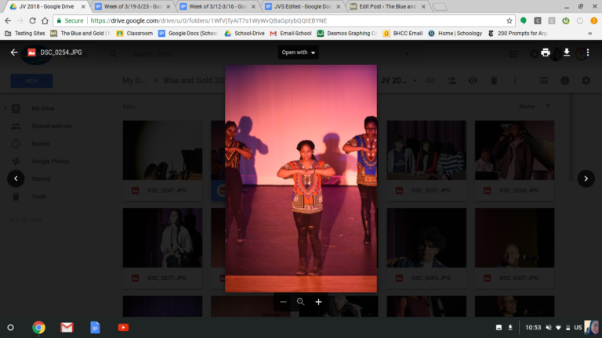Zoom in on the photo preview
Screen dimensions: 602x338
(318, 302)
